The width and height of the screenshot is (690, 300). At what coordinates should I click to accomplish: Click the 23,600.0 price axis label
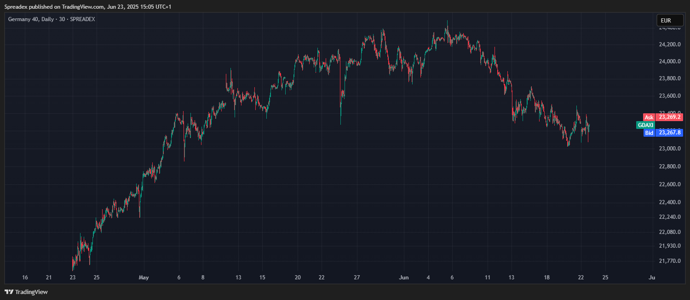coord(670,96)
